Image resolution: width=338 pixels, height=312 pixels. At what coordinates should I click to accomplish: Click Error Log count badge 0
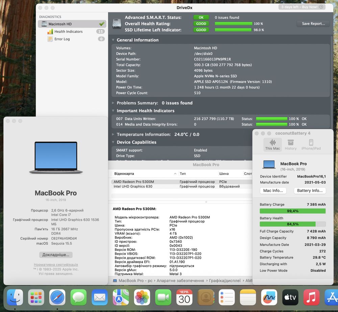[x=101, y=39]
